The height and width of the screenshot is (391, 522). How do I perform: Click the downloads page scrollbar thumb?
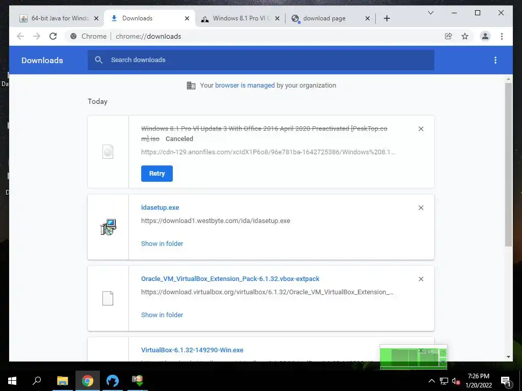click(x=508, y=164)
